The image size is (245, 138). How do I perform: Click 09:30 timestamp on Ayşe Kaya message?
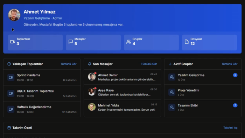(x=154, y=89)
